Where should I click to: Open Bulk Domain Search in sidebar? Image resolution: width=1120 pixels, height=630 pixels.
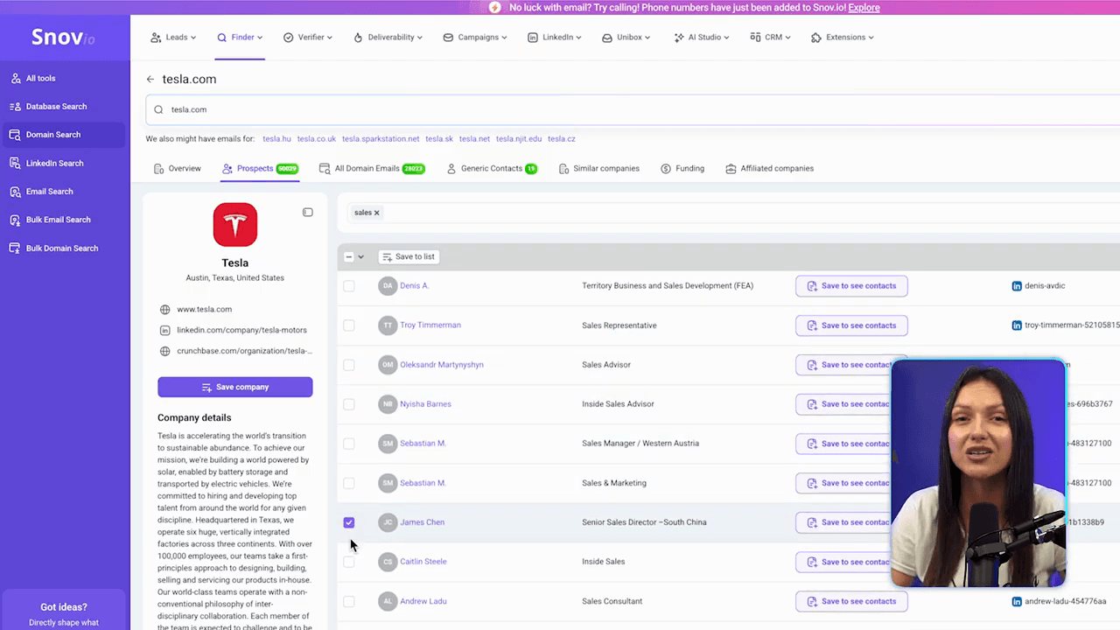coord(65,248)
